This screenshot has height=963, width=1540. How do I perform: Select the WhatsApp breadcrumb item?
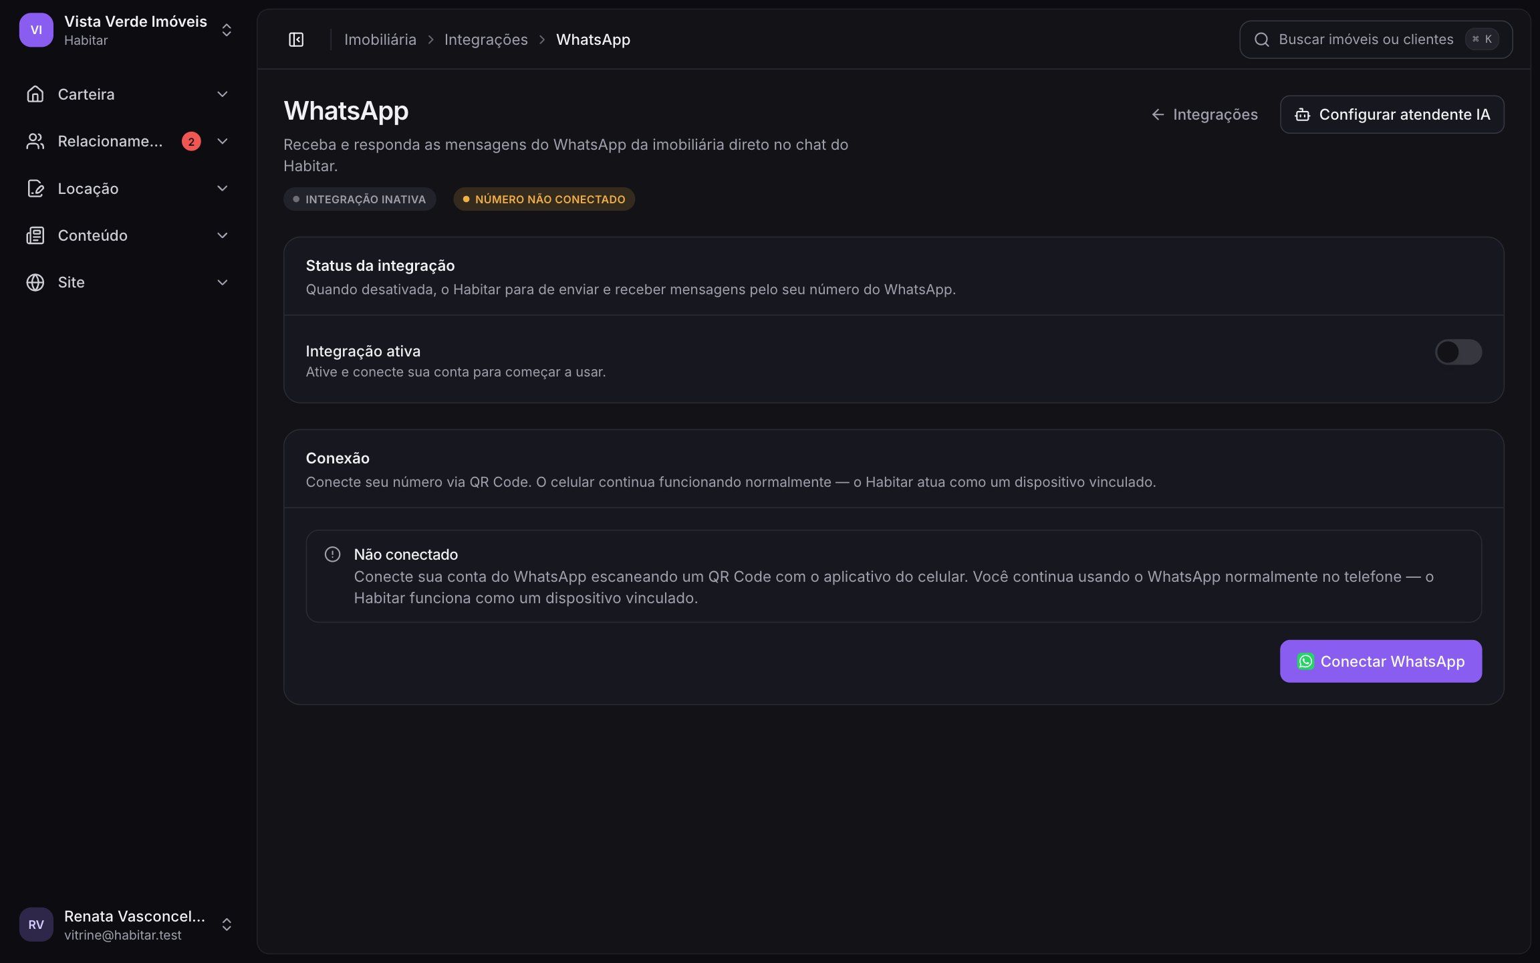(593, 39)
